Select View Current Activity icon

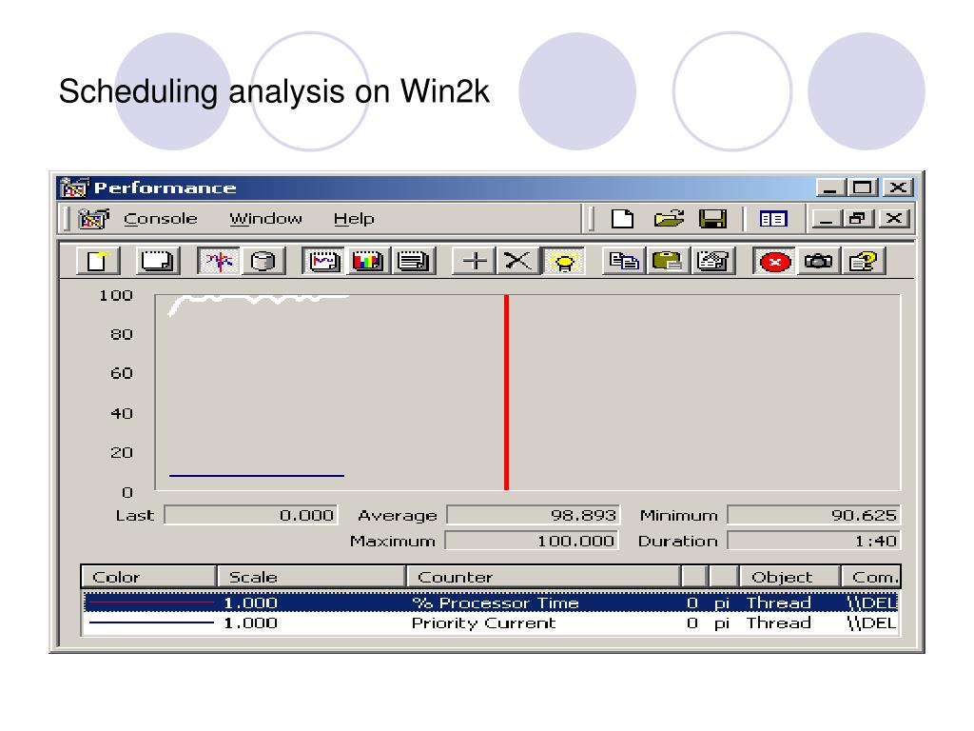[x=219, y=261]
